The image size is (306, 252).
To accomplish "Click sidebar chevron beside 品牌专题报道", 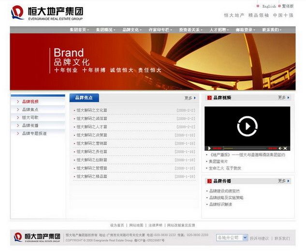I will tap(18, 133).
